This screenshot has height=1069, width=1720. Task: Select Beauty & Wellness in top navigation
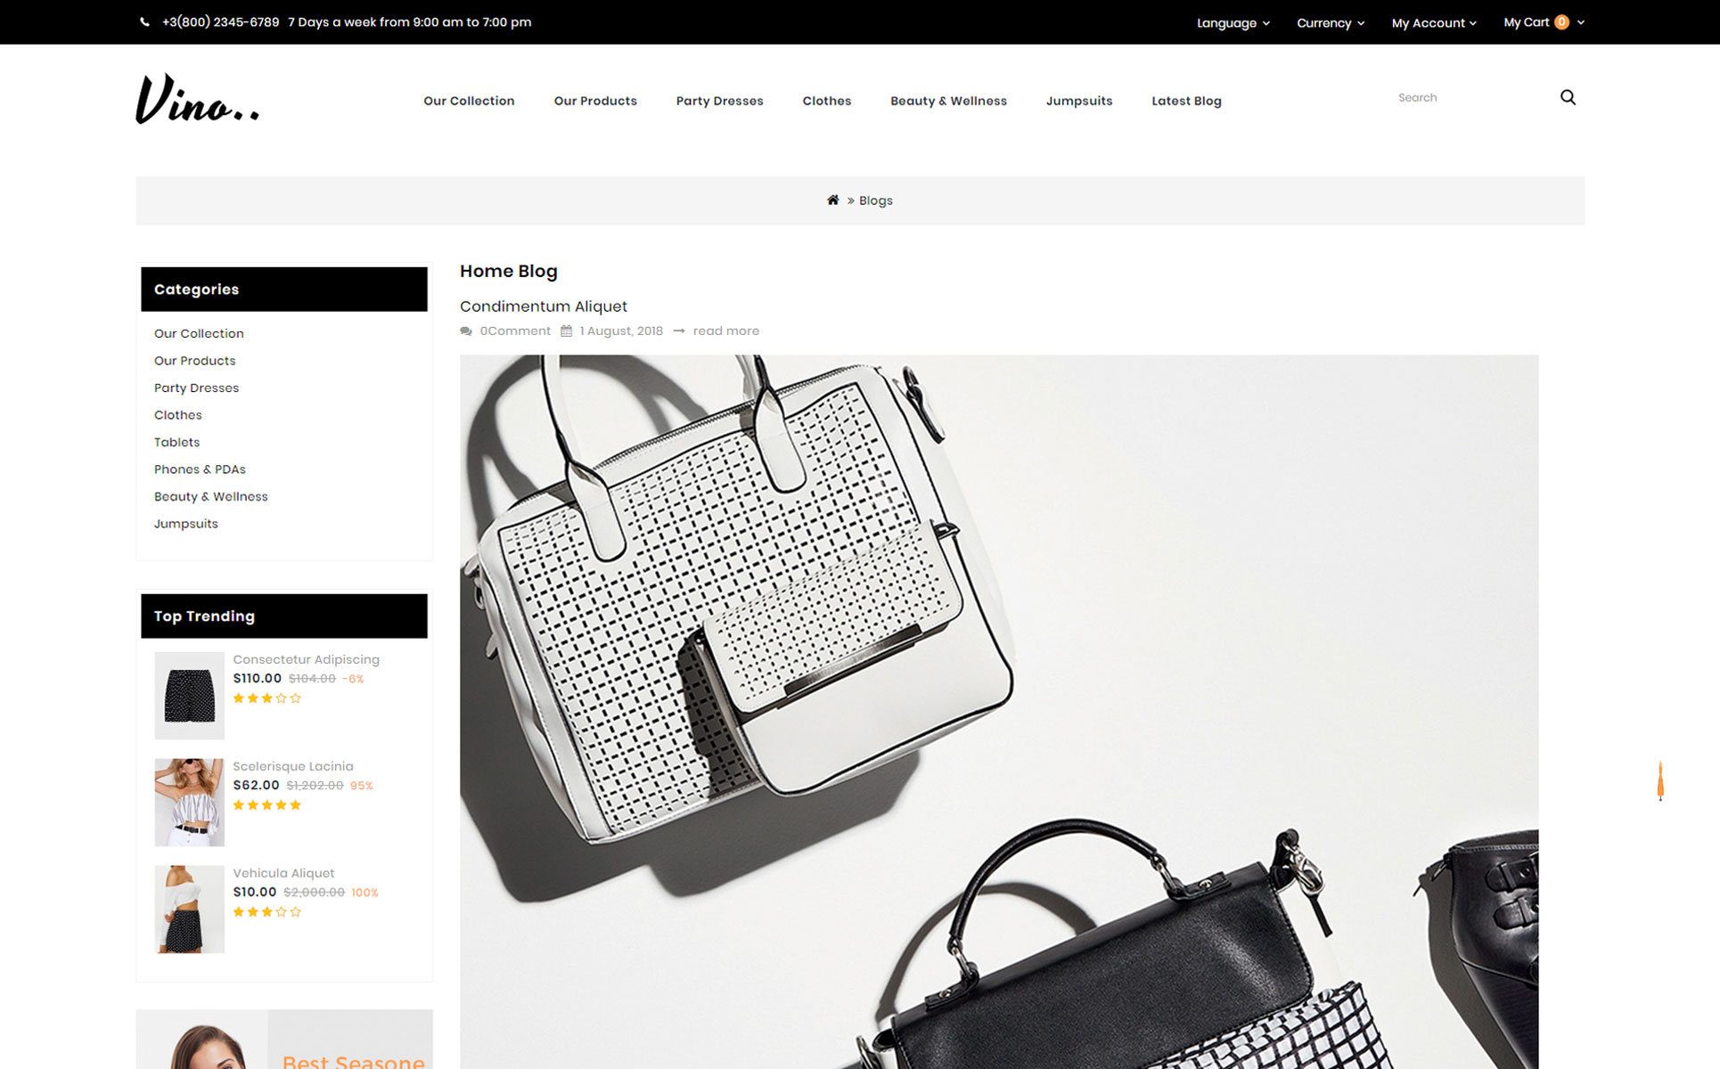[x=948, y=101]
